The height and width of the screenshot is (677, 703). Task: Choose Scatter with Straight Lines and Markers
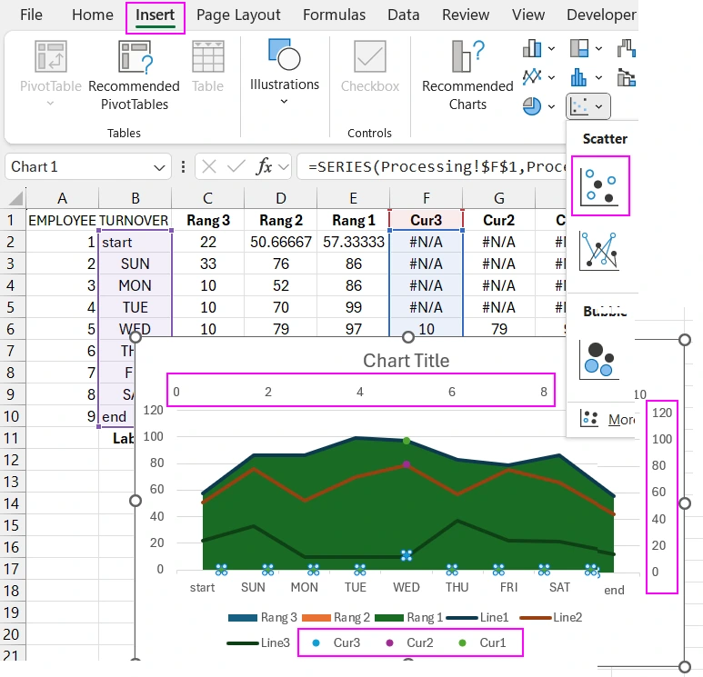click(x=599, y=251)
